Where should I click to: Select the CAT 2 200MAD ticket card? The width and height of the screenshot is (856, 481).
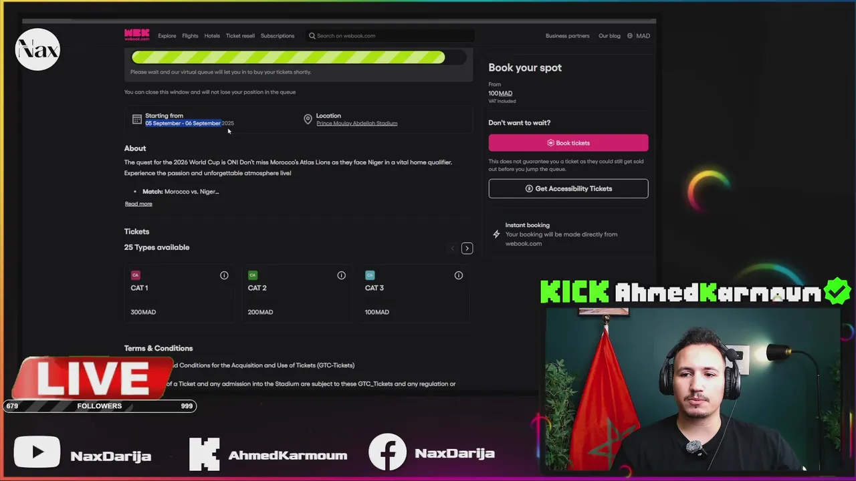click(297, 293)
